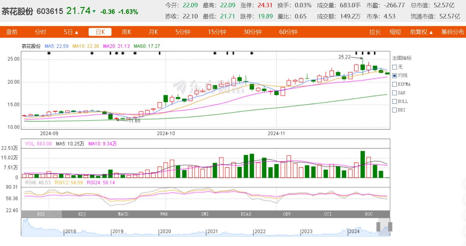Select the BIAS sub-indicator tab
This screenshot has height=246, width=466.
[x=246, y=214]
